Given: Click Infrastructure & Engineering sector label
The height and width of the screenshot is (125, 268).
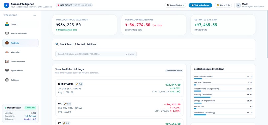Looking at the screenshot, I should (x=206, y=89).
